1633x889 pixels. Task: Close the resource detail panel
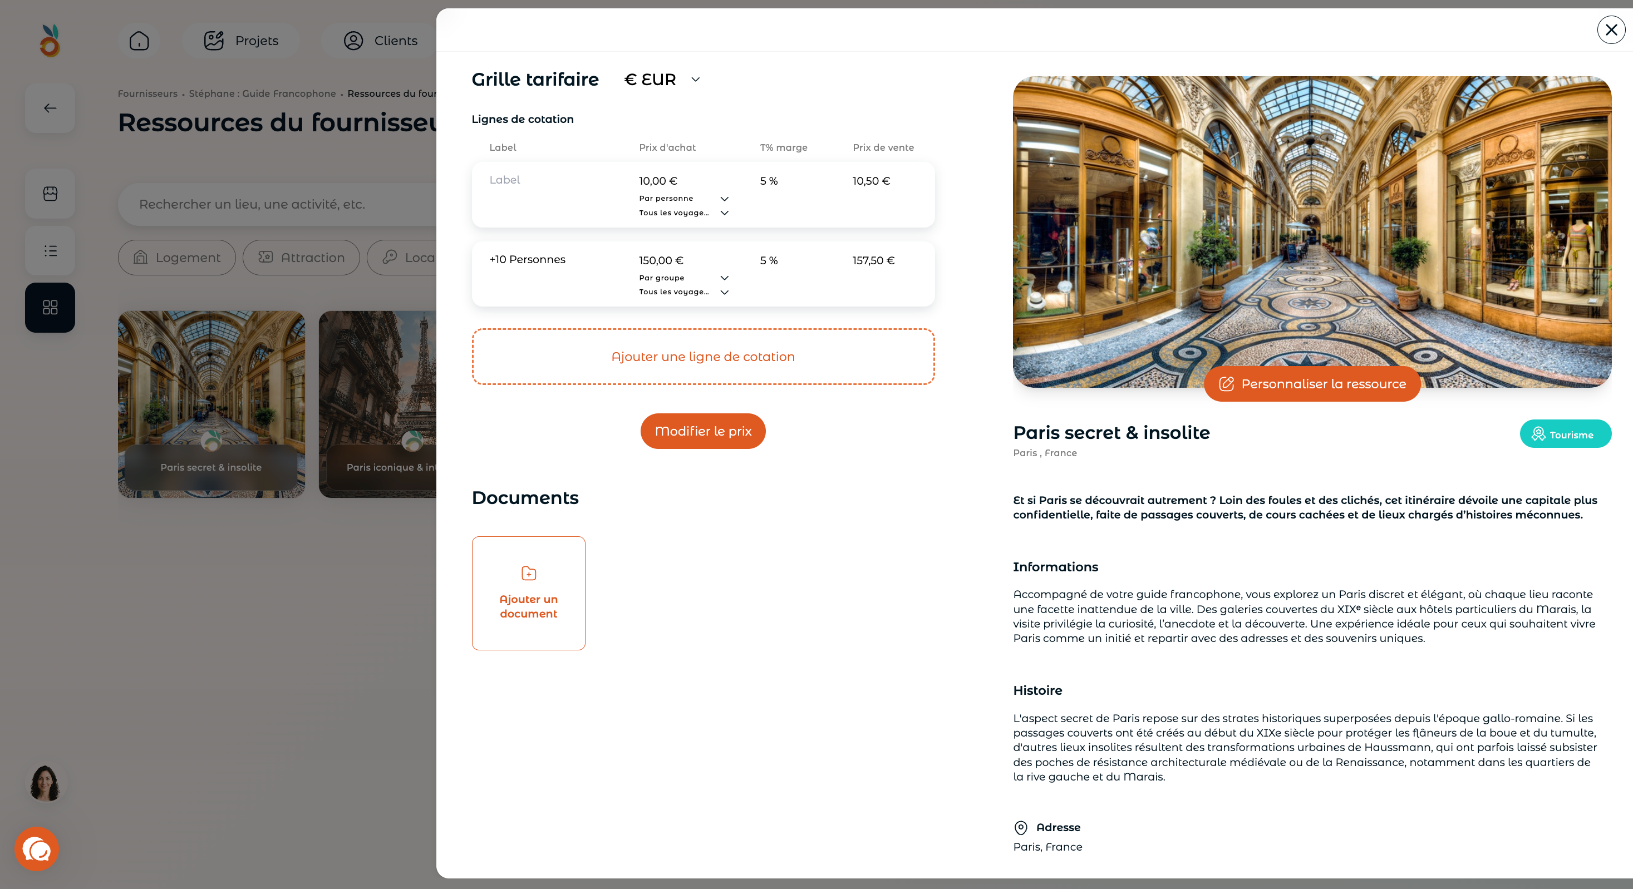(1611, 30)
